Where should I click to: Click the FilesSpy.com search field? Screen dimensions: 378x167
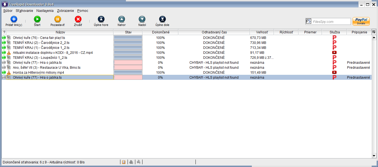tap(331, 22)
